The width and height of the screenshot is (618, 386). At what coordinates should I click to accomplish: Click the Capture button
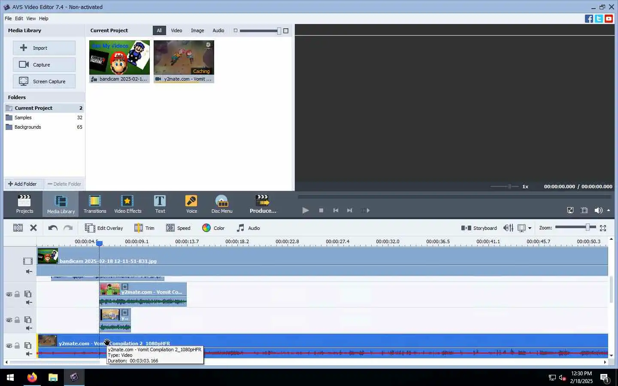click(x=44, y=65)
